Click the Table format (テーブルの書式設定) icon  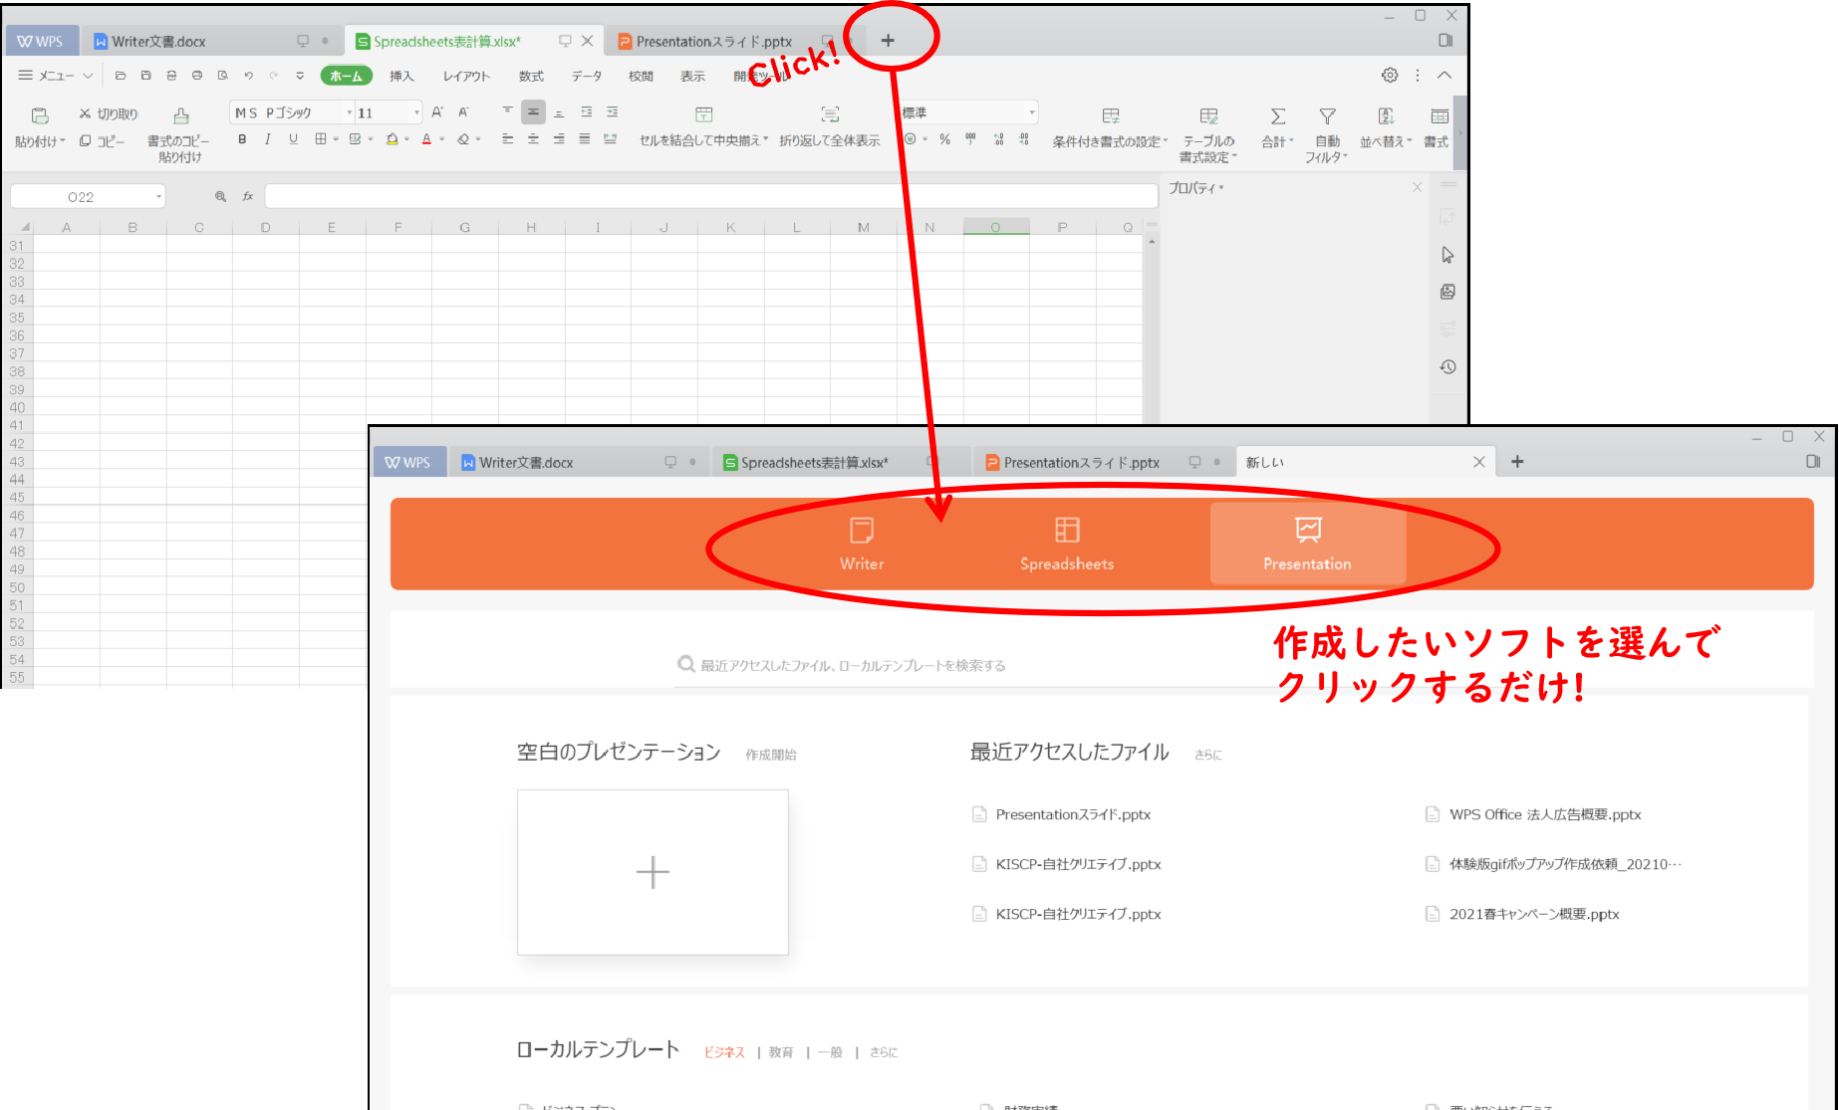[1208, 116]
